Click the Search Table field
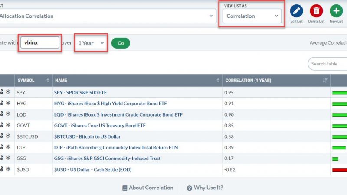The width and height of the screenshot is (347, 195). pos(327,64)
